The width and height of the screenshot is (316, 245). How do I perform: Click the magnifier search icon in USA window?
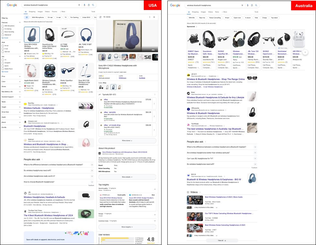[93, 5]
